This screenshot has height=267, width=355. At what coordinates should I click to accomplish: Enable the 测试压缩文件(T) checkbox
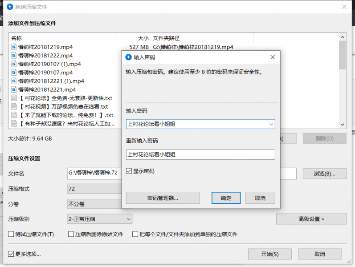12,234
